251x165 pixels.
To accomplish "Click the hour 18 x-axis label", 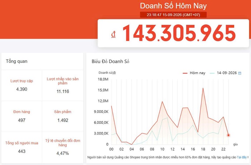I will point(203,149).
